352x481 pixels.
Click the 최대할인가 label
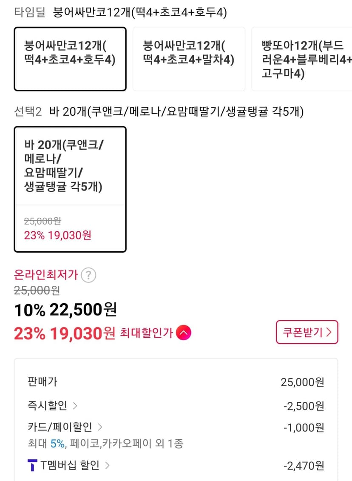tap(147, 333)
